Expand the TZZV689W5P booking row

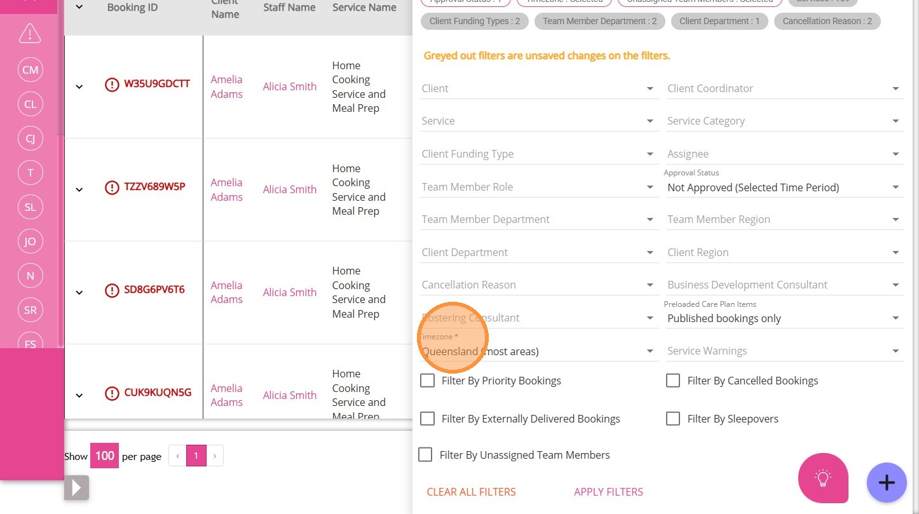point(79,189)
